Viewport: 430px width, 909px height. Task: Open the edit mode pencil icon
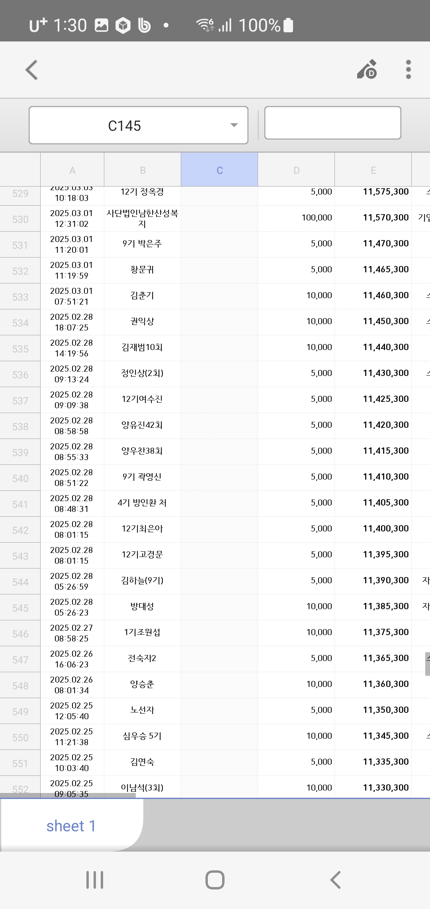(x=367, y=70)
